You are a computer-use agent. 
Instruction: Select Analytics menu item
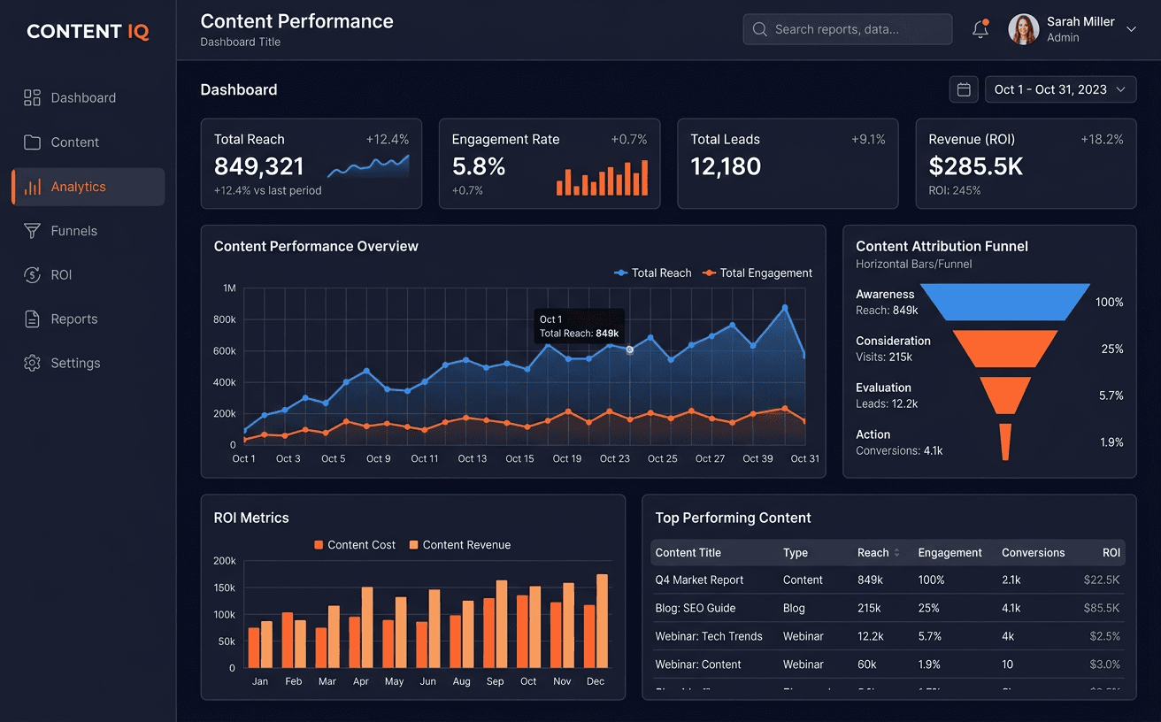tap(88, 187)
